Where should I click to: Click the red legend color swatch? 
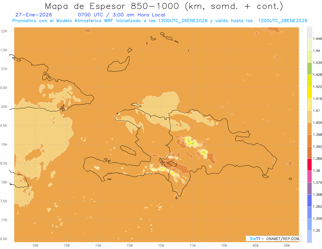(309, 165)
